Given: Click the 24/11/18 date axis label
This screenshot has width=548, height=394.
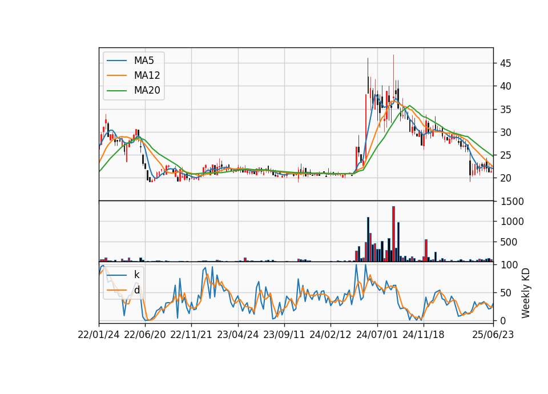Looking at the screenshot, I should 424,335.
